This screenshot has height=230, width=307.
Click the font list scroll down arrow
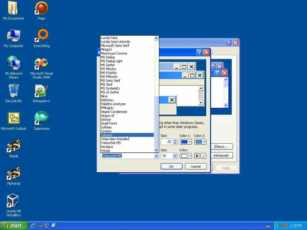click(156, 150)
